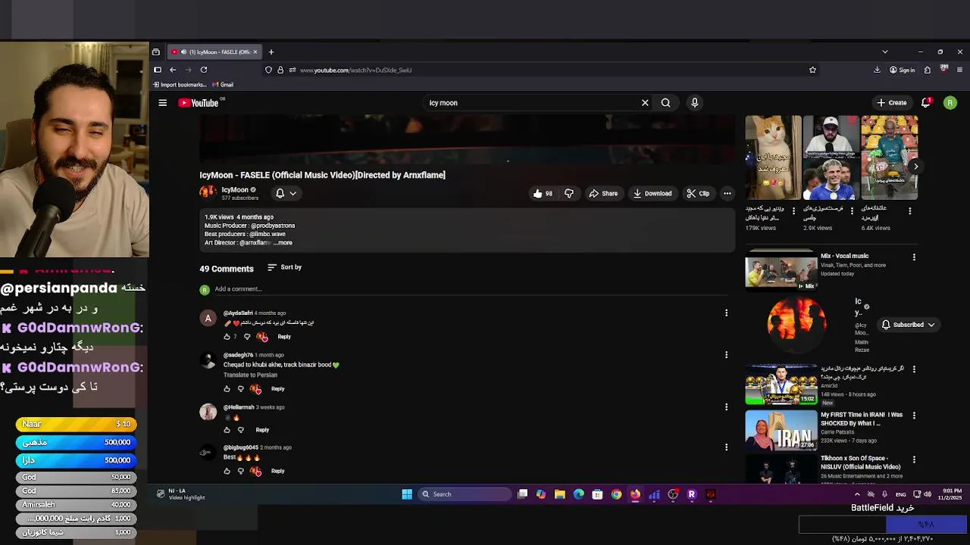Reply to @sadegh76's comment
Viewport: 970px width, 545px height.
click(x=277, y=389)
